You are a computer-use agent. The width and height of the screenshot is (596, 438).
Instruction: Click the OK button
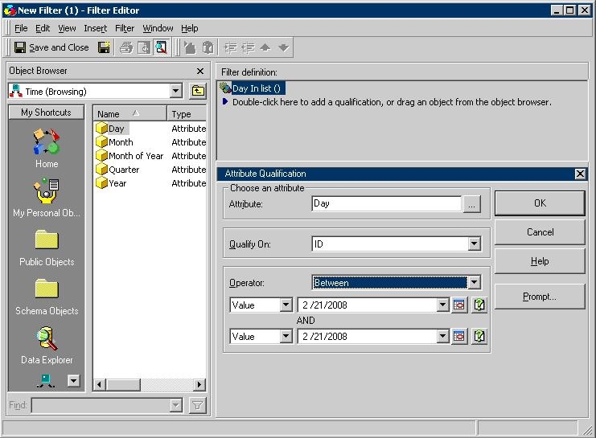point(540,203)
